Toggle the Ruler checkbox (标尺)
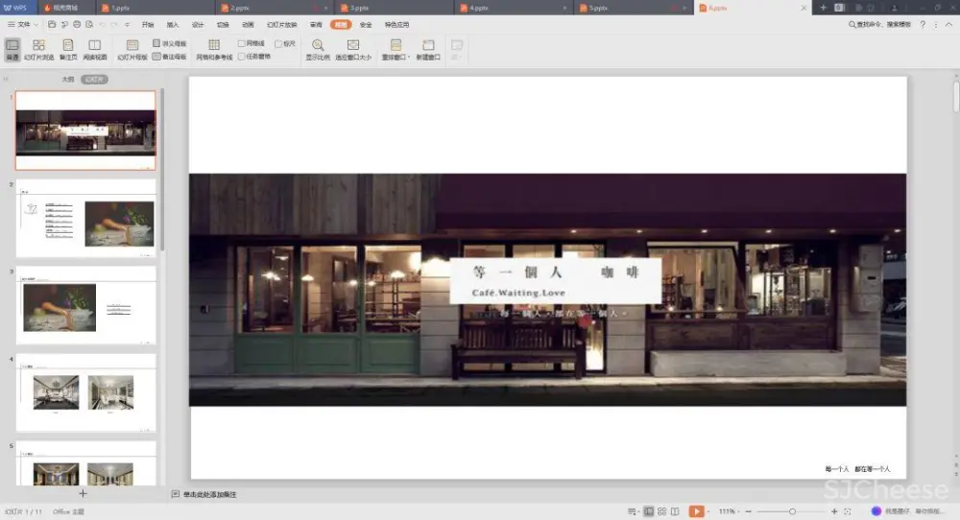The image size is (960, 520). pyautogui.click(x=278, y=44)
